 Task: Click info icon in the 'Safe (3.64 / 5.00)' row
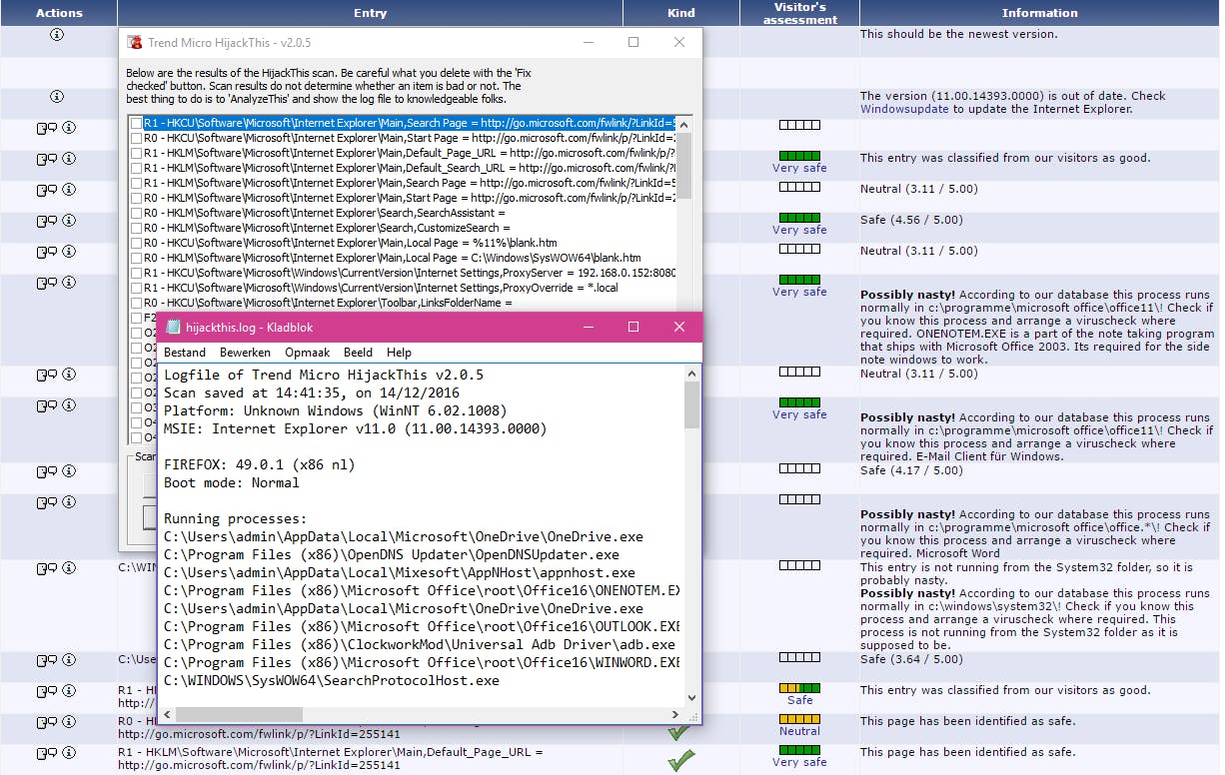(x=69, y=660)
